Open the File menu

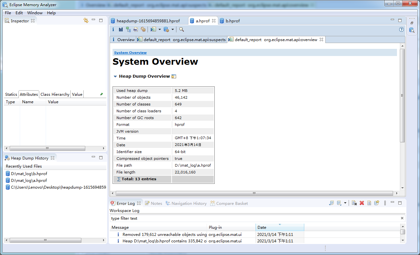coord(8,13)
